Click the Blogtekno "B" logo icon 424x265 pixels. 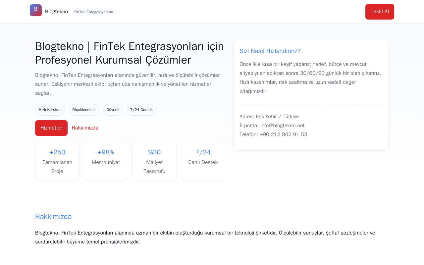click(x=36, y=10)
